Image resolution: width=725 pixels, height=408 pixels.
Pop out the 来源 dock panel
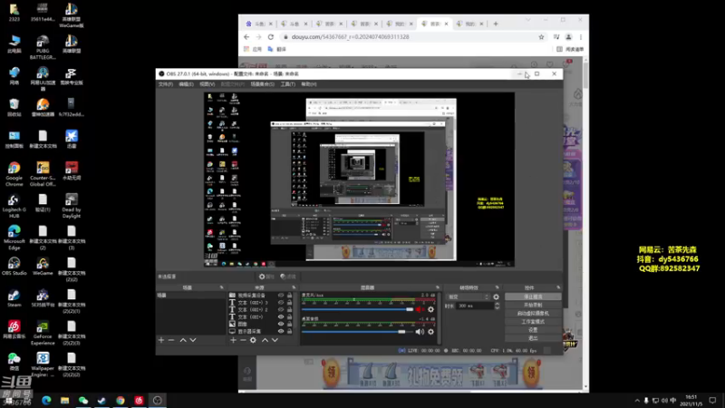point(294,287)
